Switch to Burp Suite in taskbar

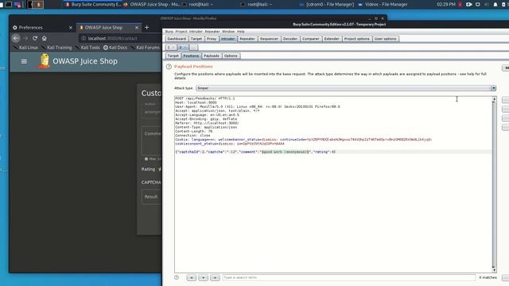(x=93, y=5)
